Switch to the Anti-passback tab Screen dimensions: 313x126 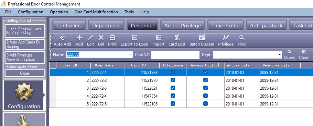[267, 25]
